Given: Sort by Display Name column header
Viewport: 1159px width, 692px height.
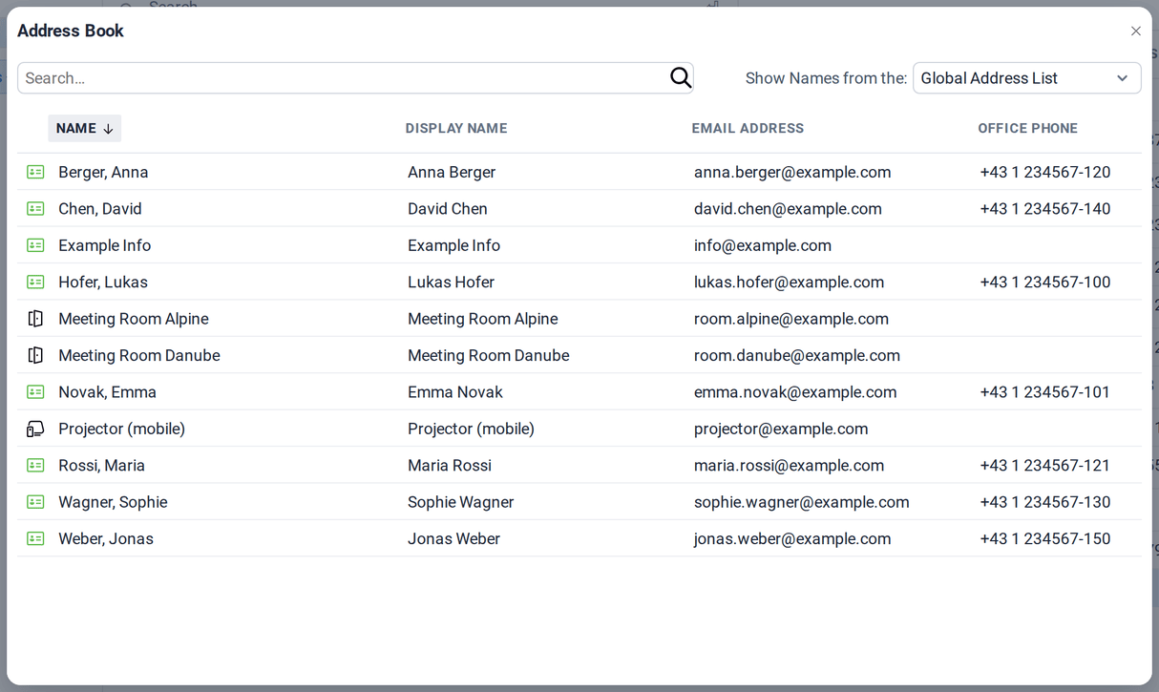Looking at the screenshot, I should pos(456,129).
